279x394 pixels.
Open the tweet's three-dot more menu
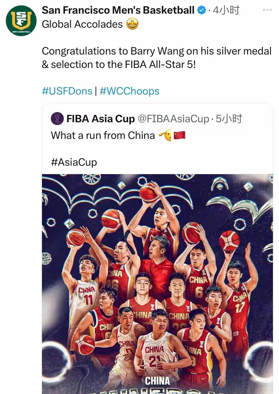tap(267, 10)
